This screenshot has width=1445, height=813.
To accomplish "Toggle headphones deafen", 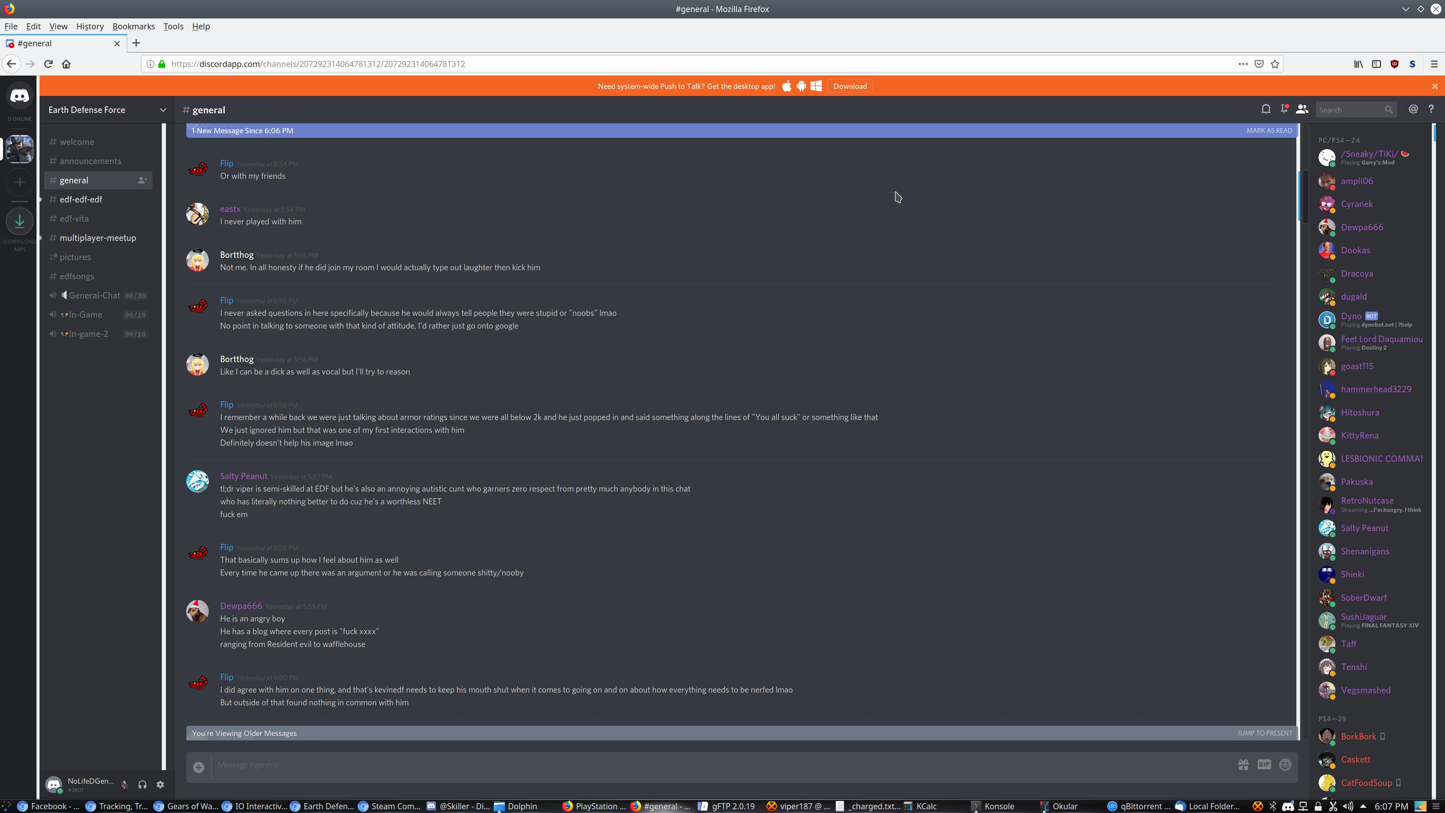I will (x=143, y=784).
